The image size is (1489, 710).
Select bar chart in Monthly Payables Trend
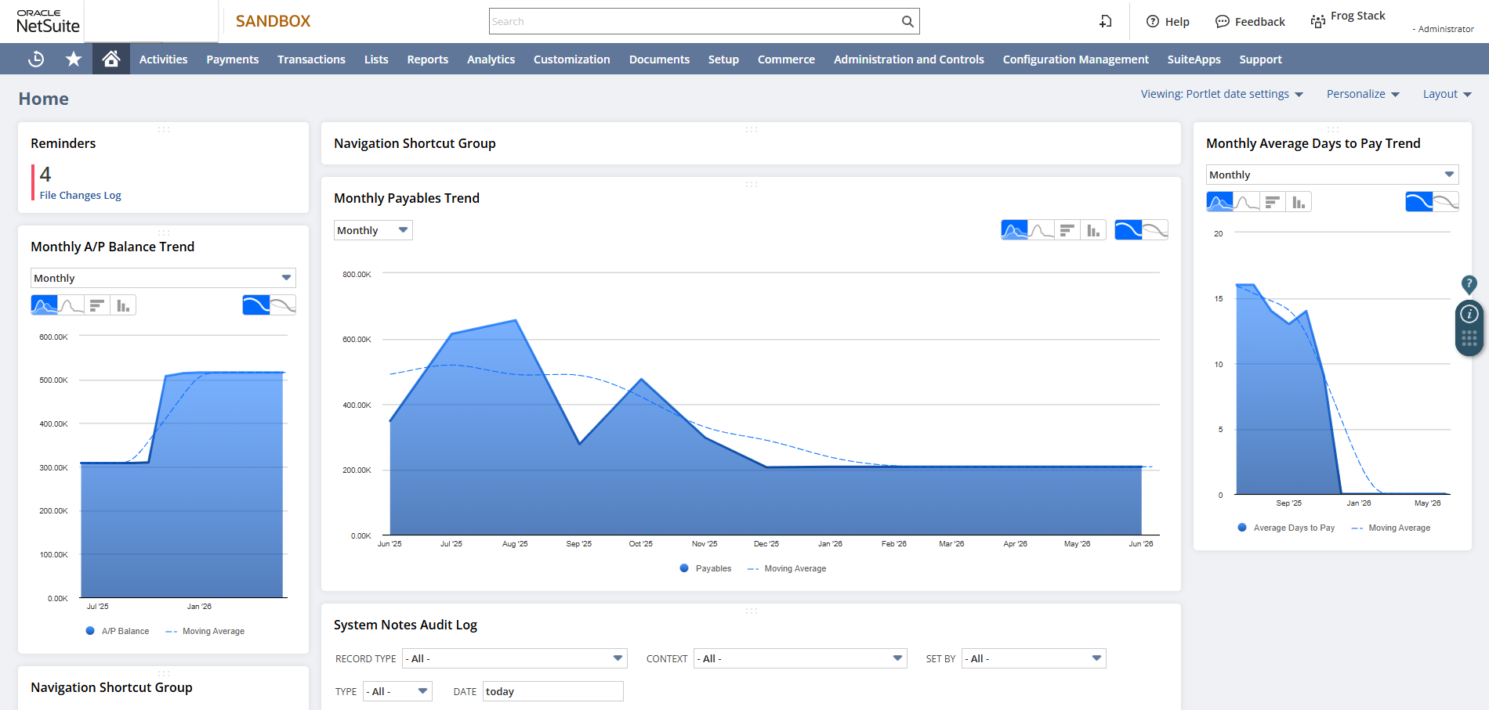pos(1067,229)
